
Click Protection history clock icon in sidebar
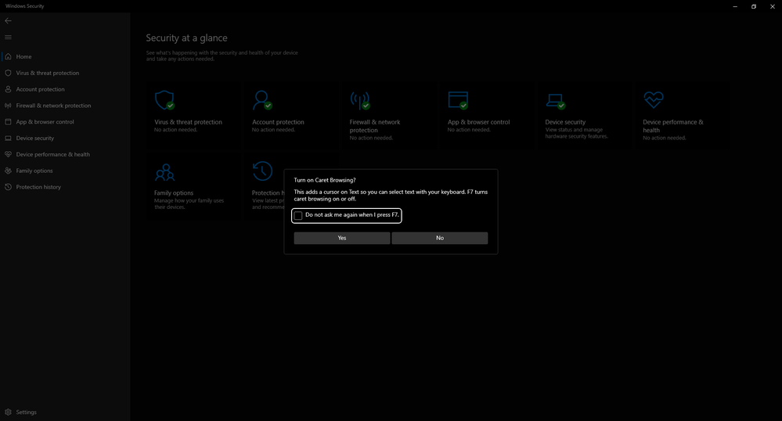tap(8, 187)
